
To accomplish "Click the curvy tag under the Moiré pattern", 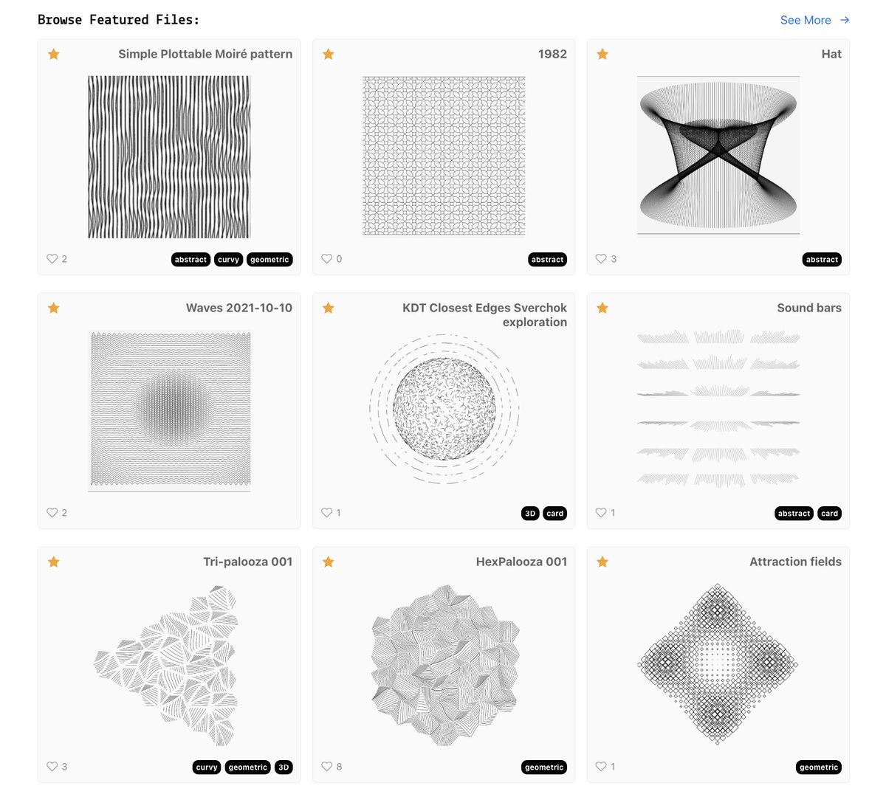I will point(228,259).
